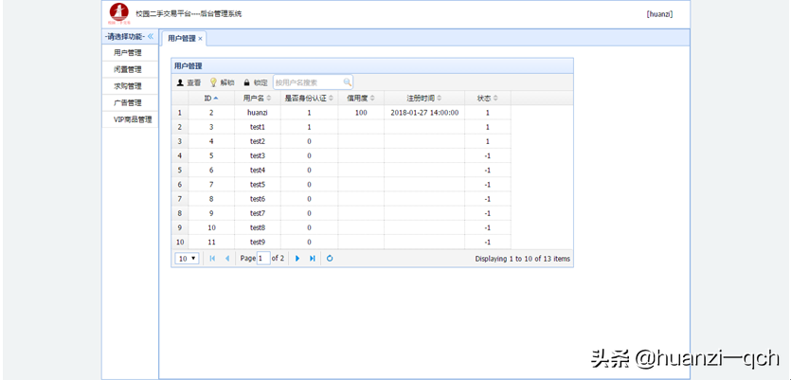
Task: Go to first page arrow
Action: click(212, 259)
